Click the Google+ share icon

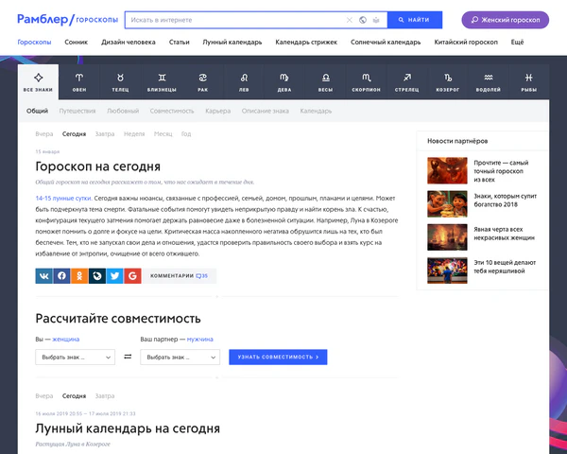point(132,276)
